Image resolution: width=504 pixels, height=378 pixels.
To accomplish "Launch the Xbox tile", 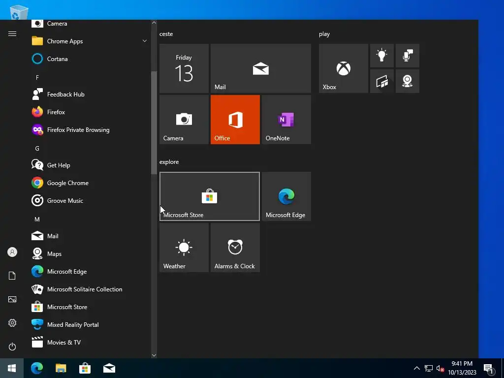I will (343, 68).
